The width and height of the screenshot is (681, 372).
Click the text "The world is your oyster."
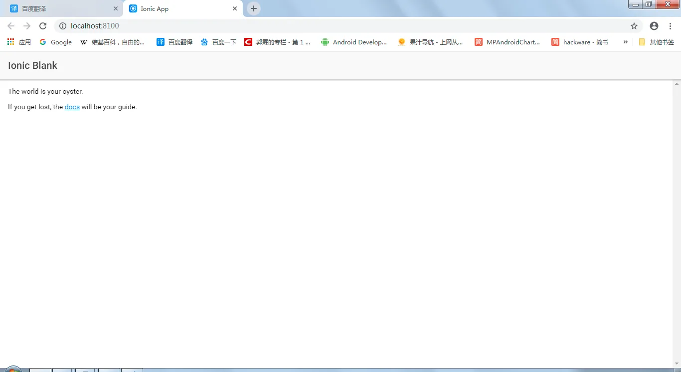click(45, 91)
